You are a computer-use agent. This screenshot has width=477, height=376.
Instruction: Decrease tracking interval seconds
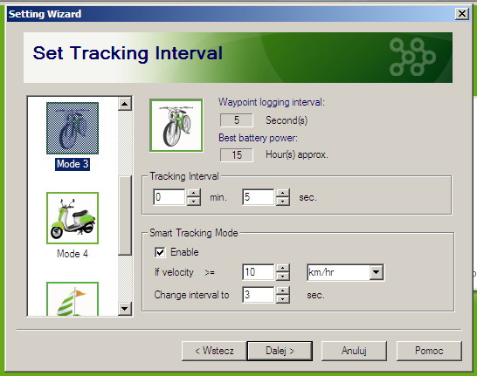[x=283, y=202]
